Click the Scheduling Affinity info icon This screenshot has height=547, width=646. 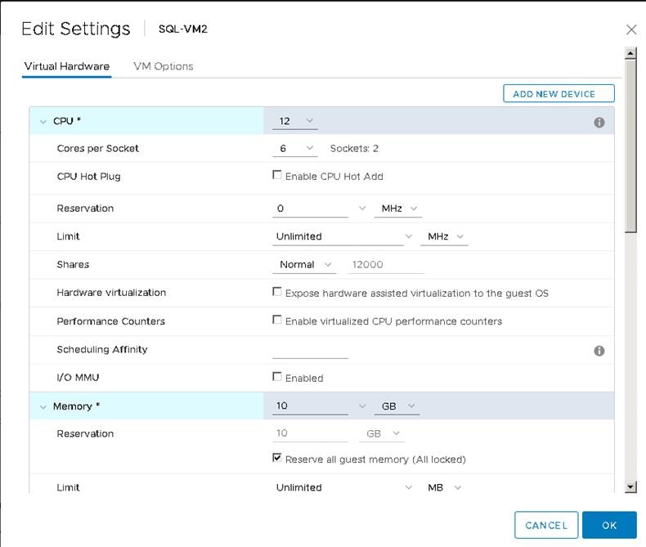pyautogui.click(x=599, y=351)
